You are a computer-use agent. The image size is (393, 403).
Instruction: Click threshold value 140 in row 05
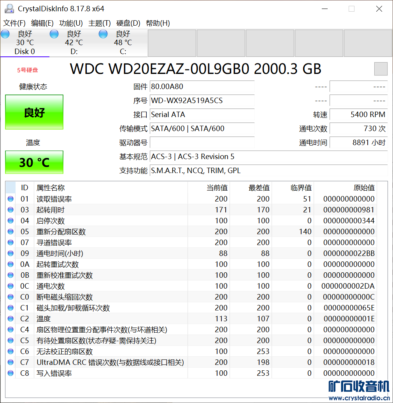[305, 231]
